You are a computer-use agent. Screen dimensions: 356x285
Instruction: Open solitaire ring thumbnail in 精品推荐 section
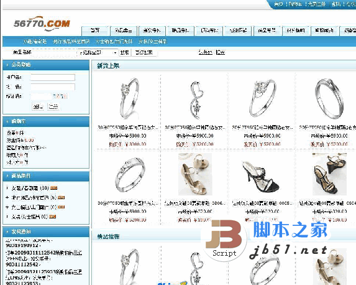[129, 266]
